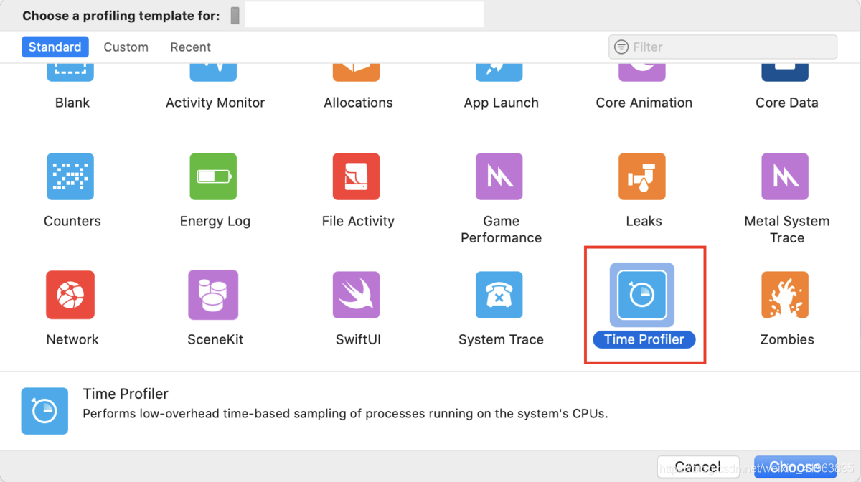
Task: Click the Time Profiler description heading
Action: tap(126, 394)
